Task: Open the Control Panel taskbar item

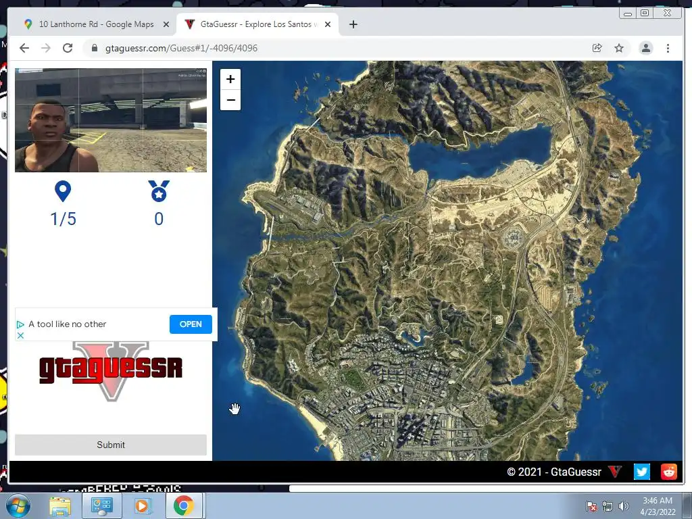Action: point(101,506)
